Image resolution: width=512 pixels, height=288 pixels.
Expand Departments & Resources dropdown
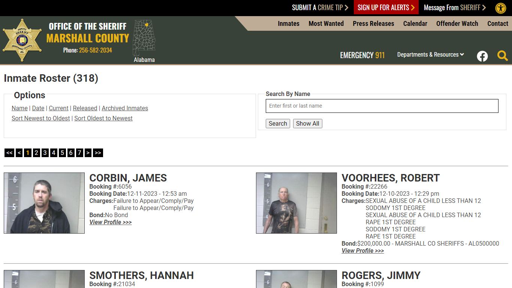click(431, 55)
